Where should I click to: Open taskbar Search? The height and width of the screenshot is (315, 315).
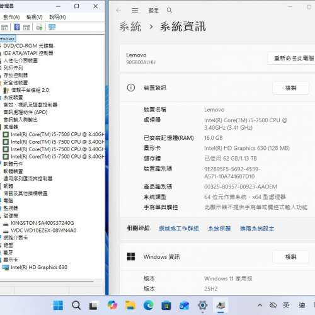point(76,305)
